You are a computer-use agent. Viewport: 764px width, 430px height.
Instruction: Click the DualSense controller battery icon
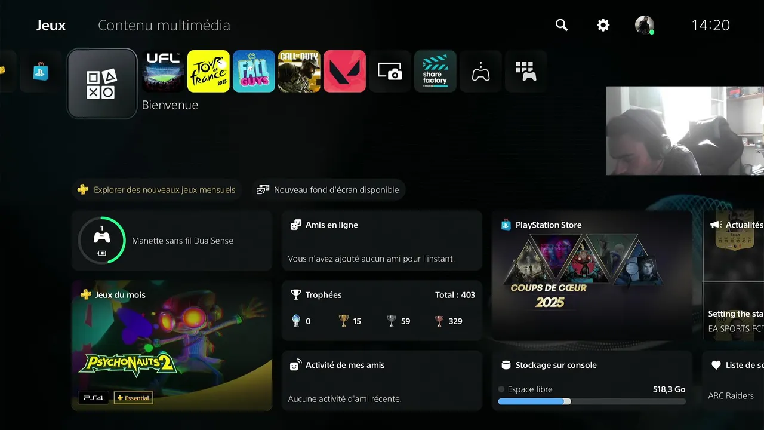pyautogui.click(x=102, y=253)
